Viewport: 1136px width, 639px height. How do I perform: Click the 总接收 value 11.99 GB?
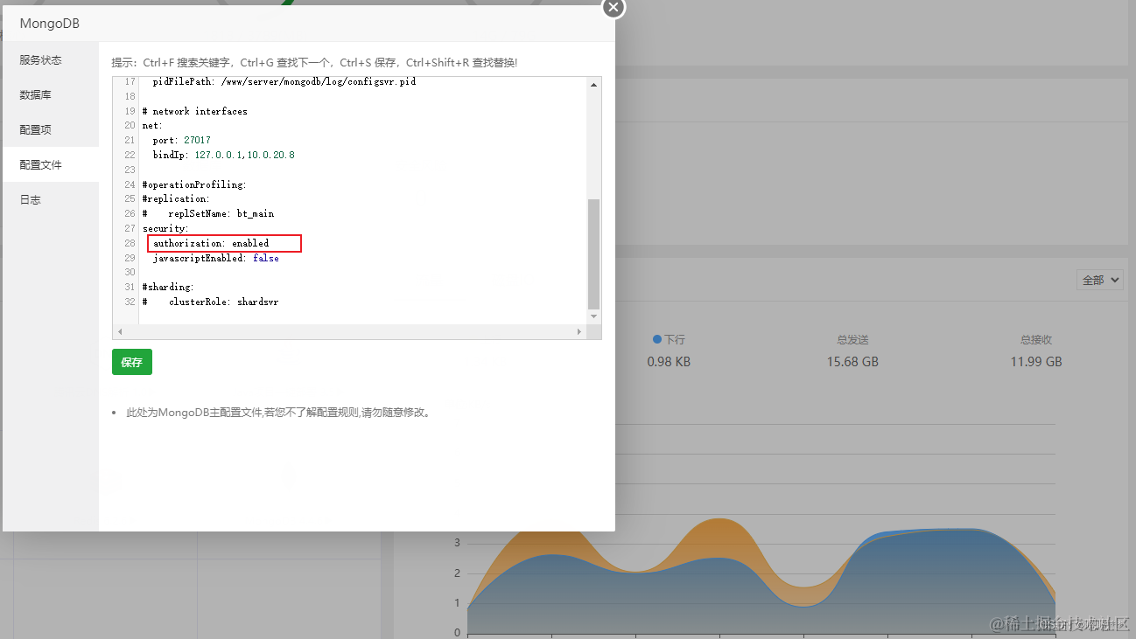tap(1036, 362)
